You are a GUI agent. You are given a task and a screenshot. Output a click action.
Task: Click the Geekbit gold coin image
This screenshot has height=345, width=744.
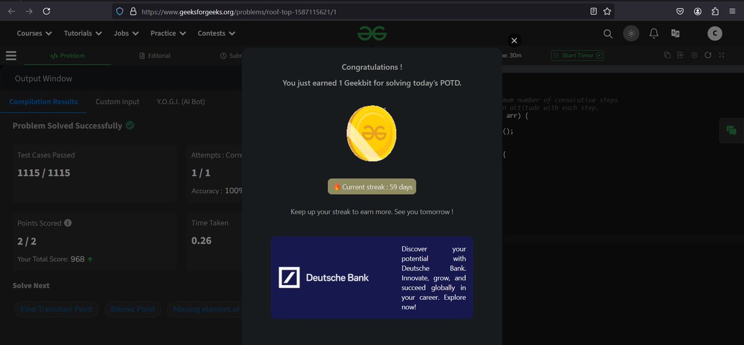pyautogui.click(x=371, y=134)
